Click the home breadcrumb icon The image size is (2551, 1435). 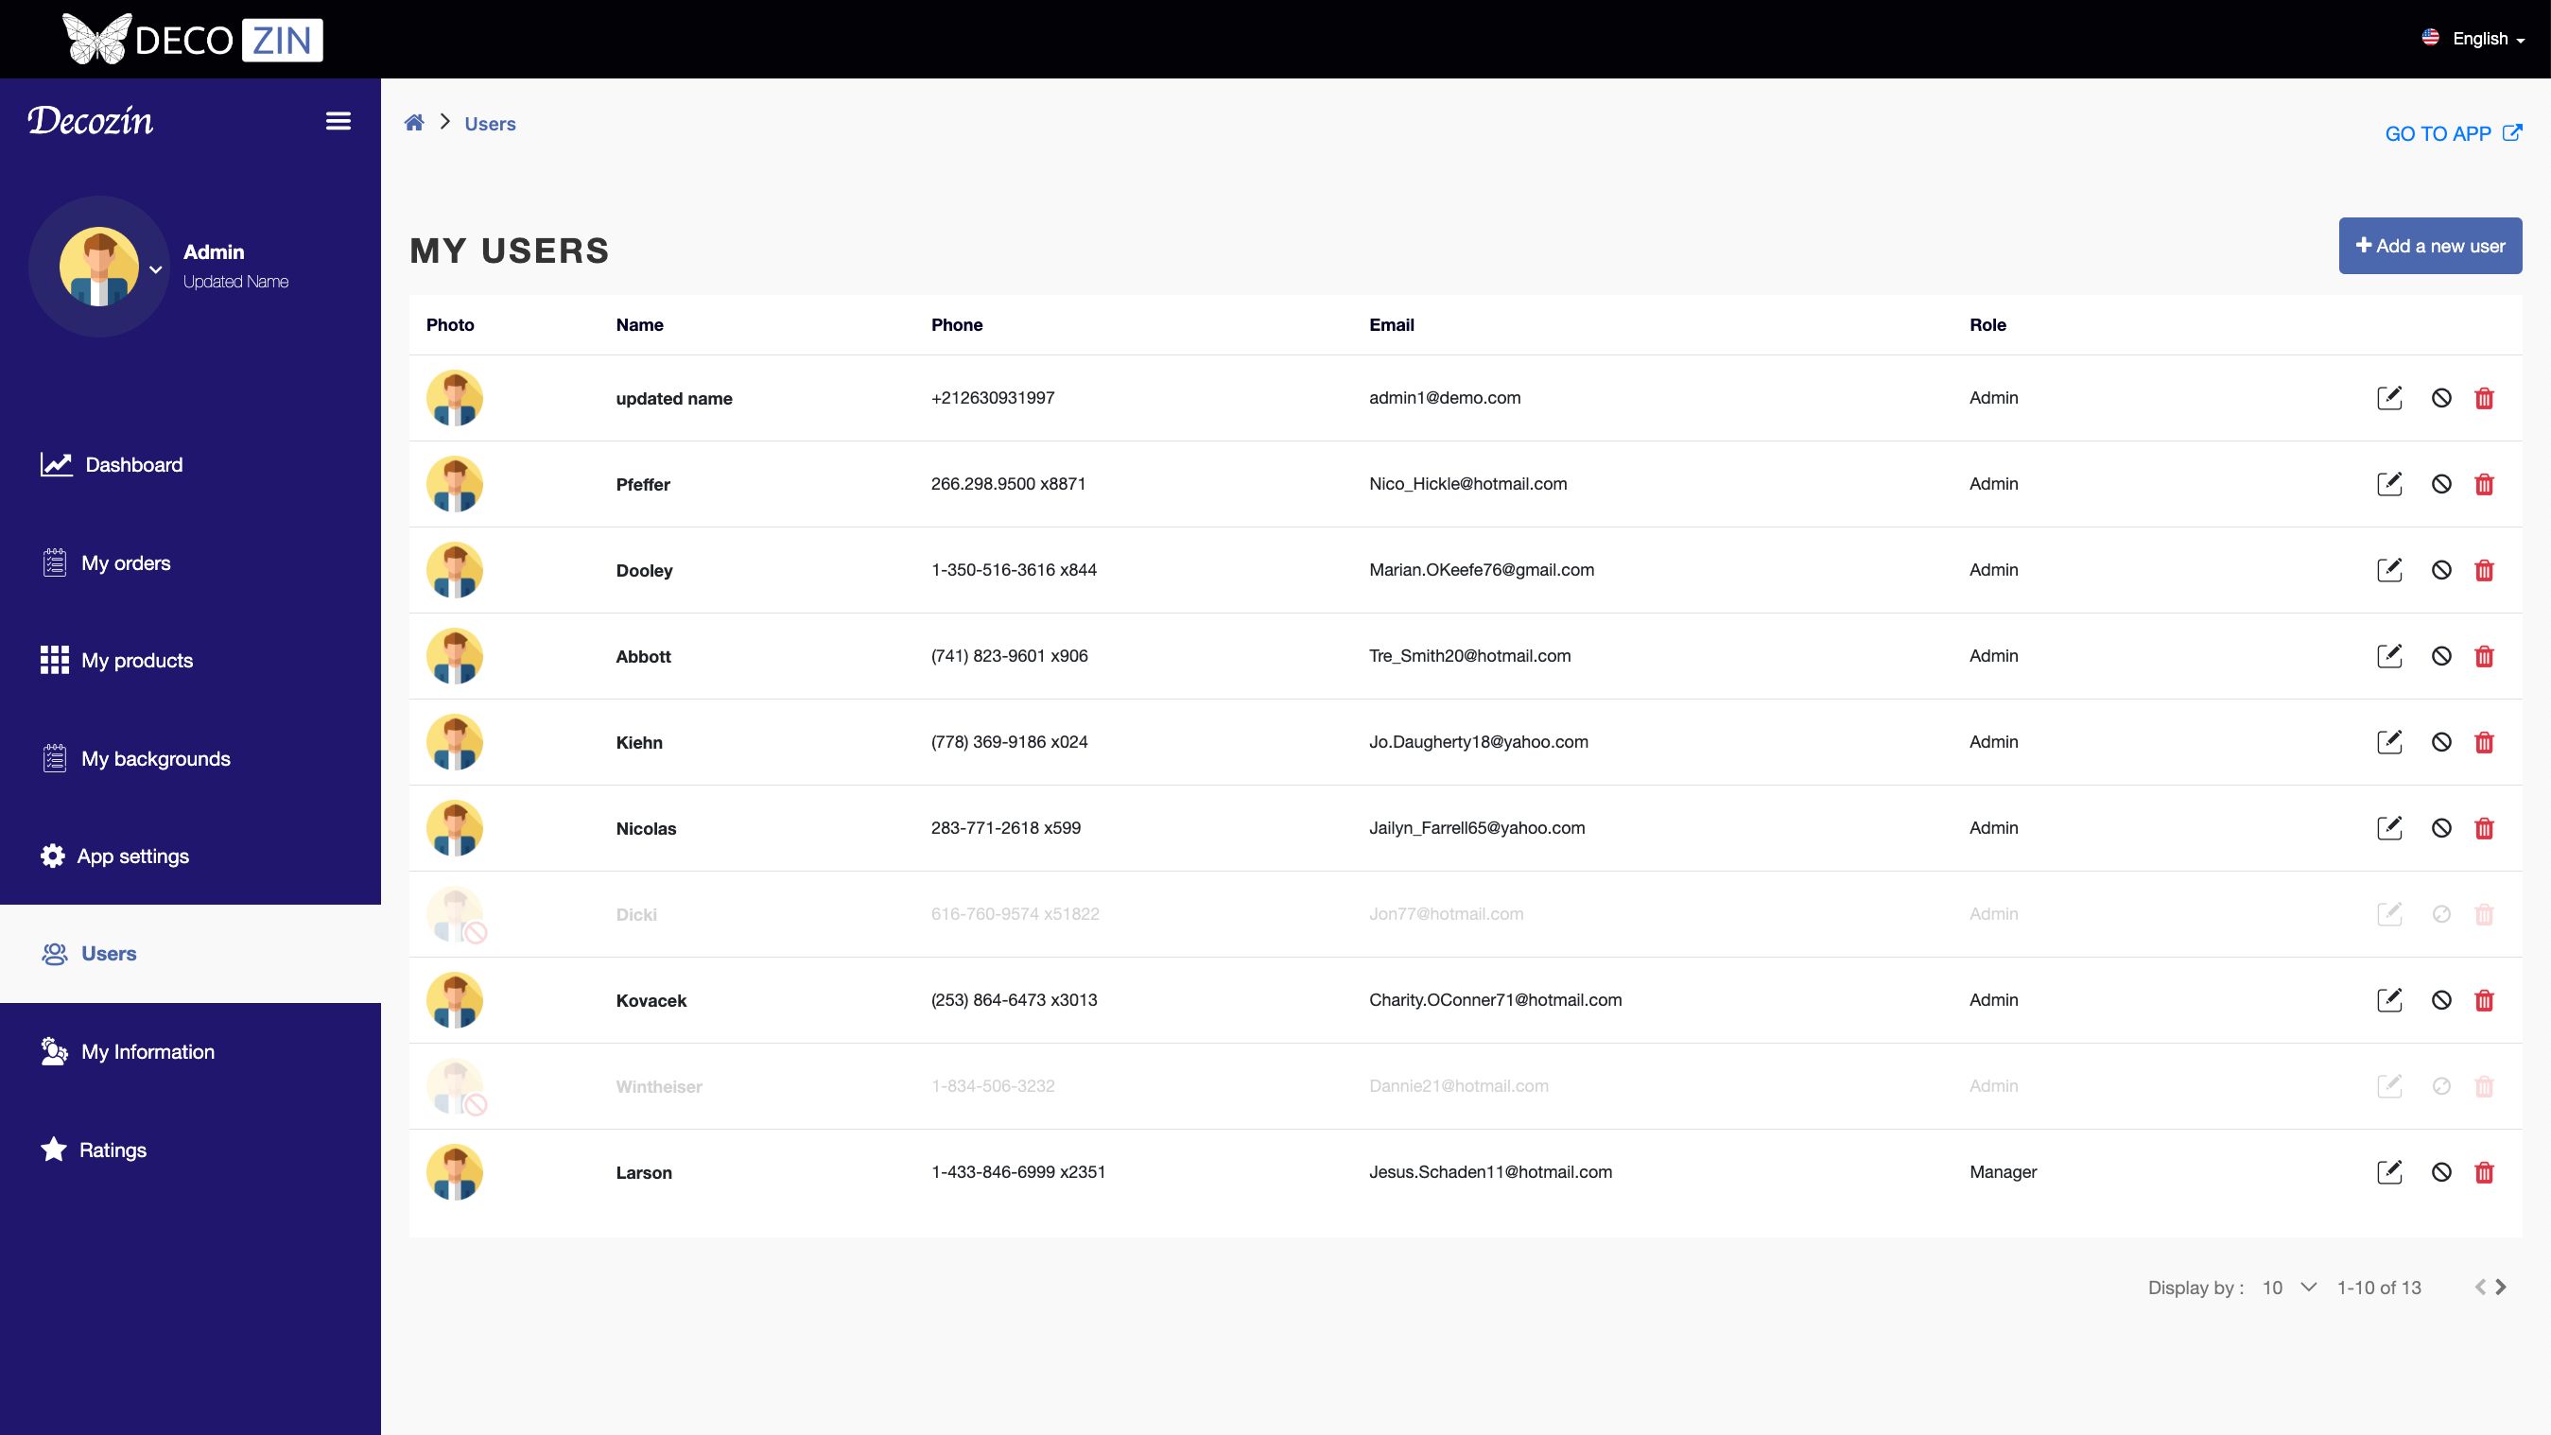click(x=414, y=123)
